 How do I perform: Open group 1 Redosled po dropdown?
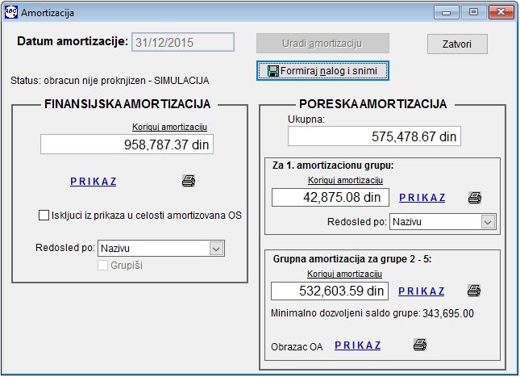pyautogui.click(x=488, y=222)
